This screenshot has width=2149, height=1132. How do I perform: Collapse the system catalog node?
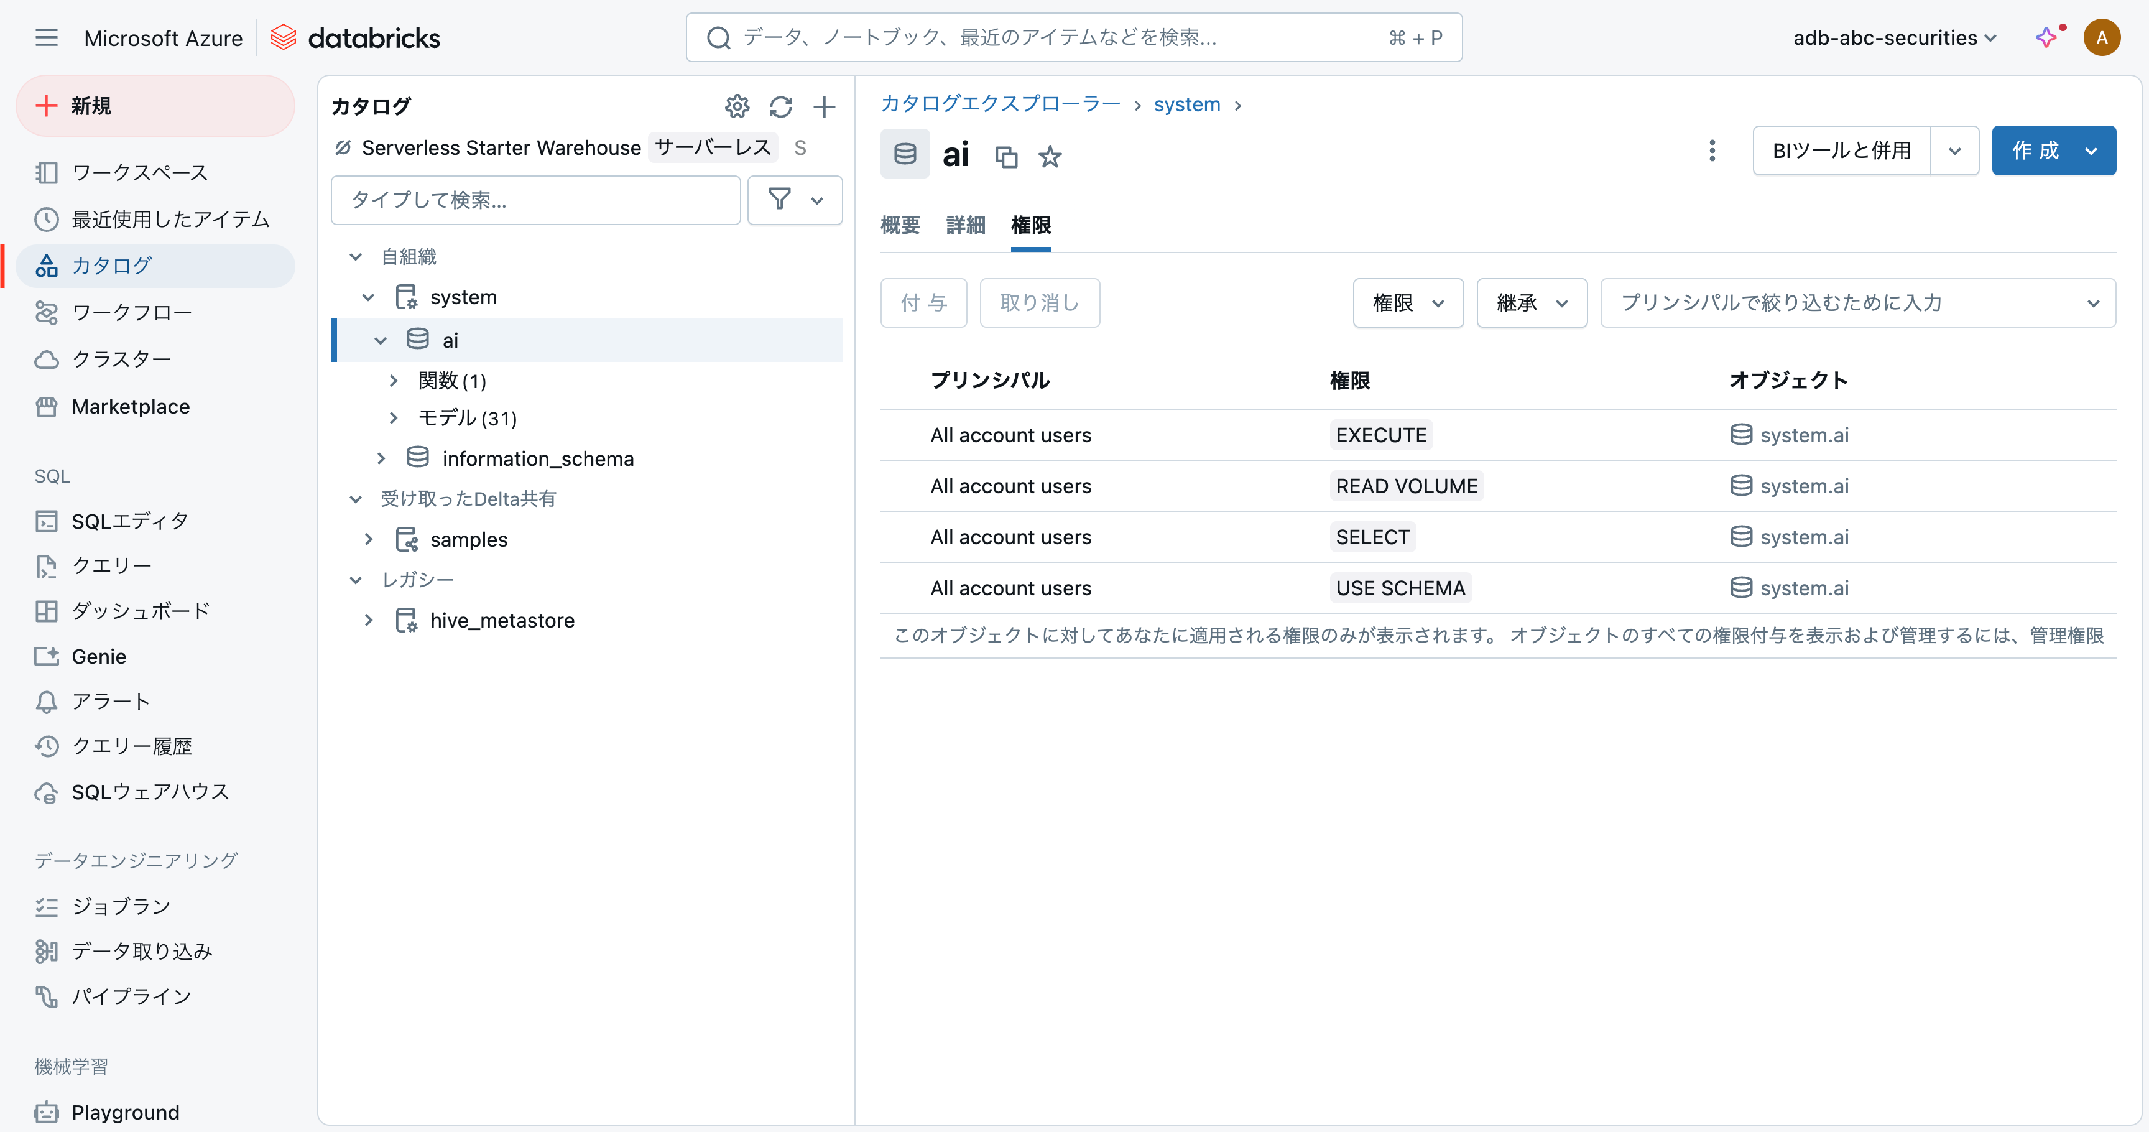coord(368,298)
